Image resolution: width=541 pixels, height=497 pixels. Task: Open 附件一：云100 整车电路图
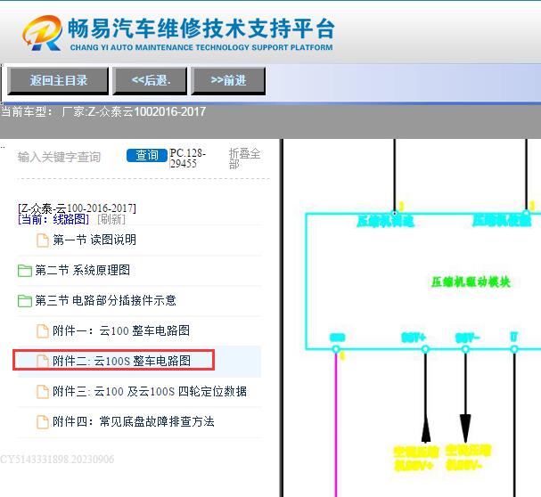coord(121,330)
